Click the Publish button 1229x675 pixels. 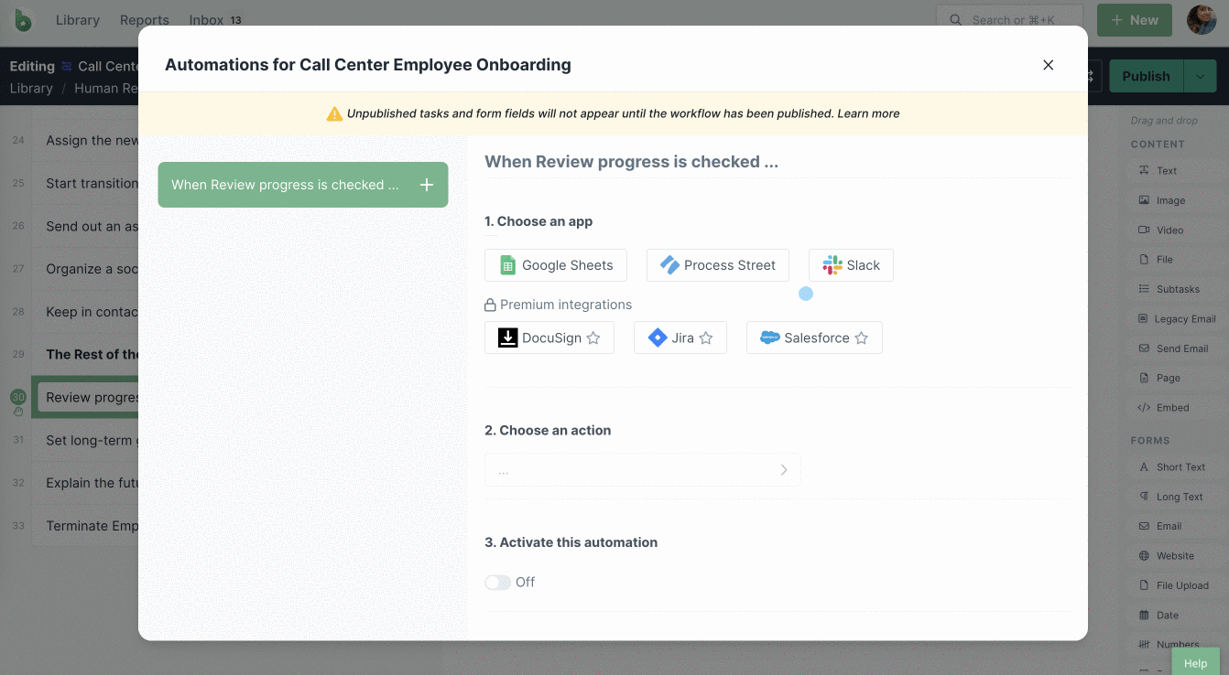(1146, 77)
